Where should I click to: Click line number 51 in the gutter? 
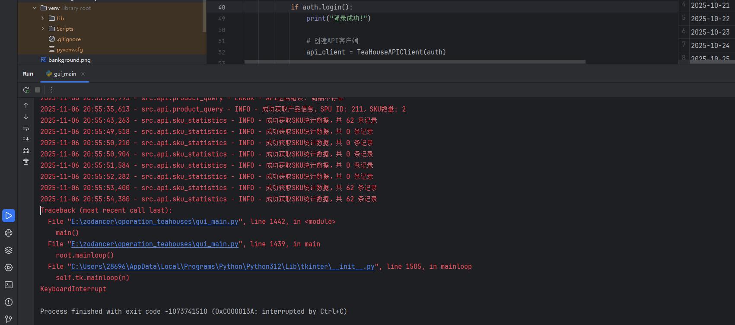222,41
